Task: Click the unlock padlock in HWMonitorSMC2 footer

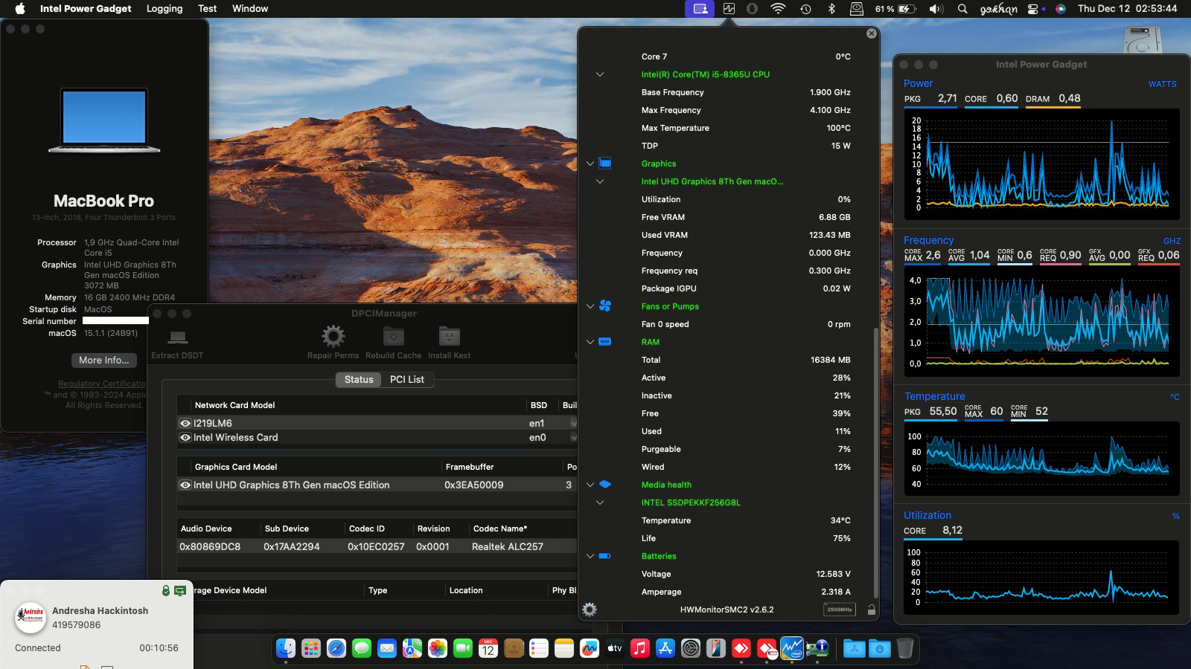Action: coord(869,609)
